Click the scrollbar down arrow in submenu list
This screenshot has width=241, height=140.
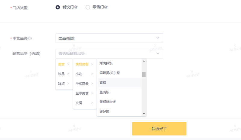(x=144, y=114)
